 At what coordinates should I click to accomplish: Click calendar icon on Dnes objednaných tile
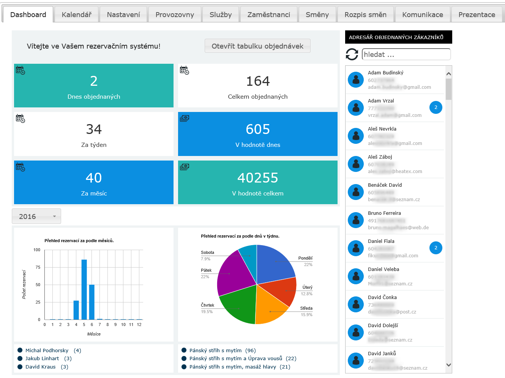[21, 70]
